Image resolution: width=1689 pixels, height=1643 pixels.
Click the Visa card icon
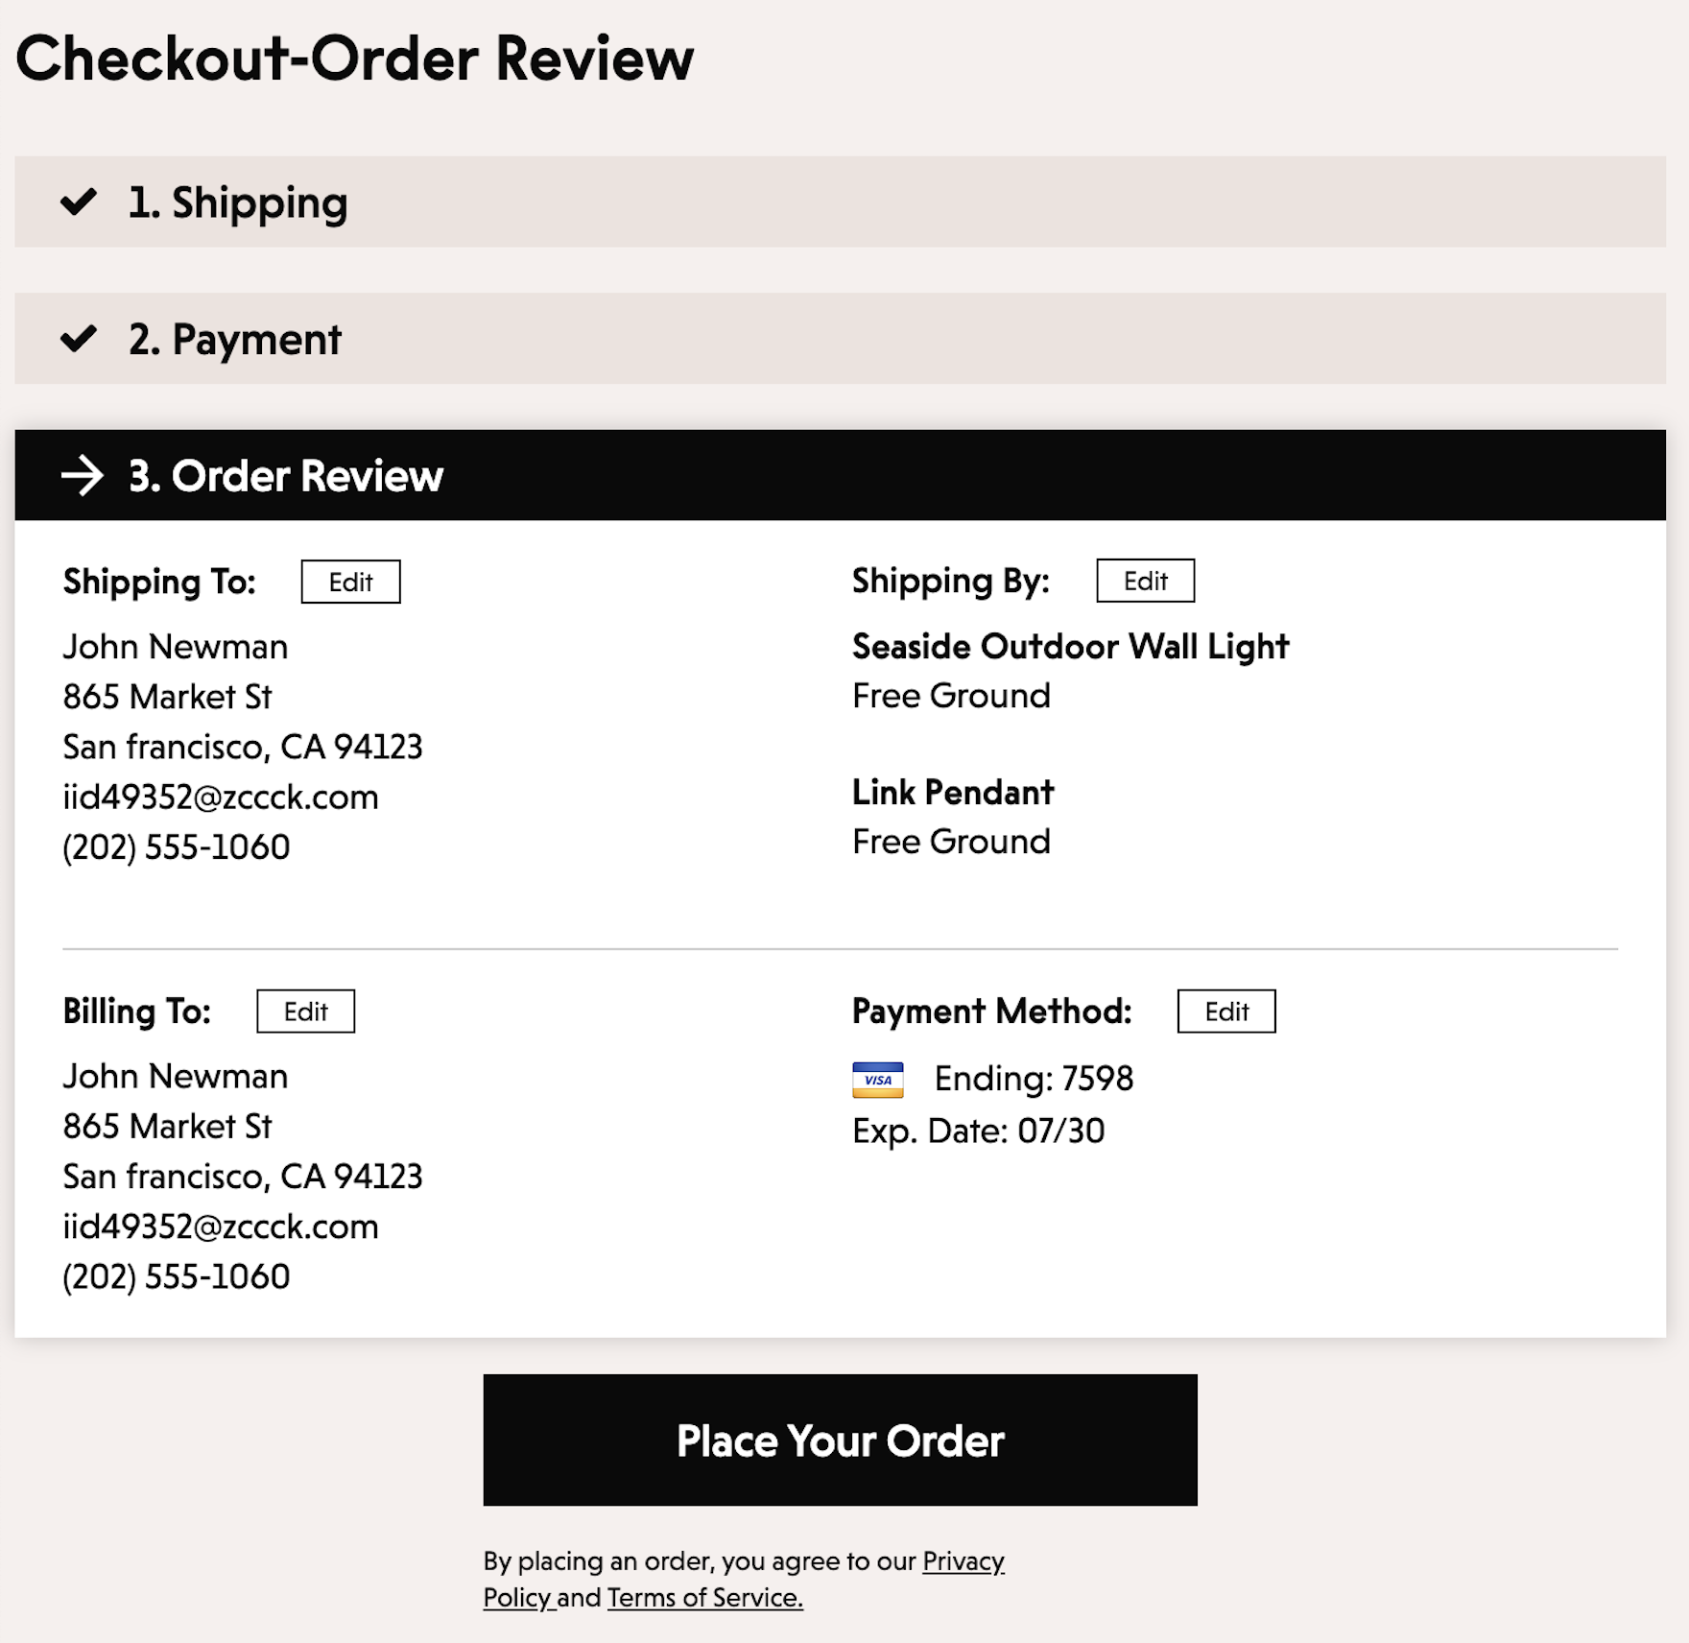[877, 1080]
